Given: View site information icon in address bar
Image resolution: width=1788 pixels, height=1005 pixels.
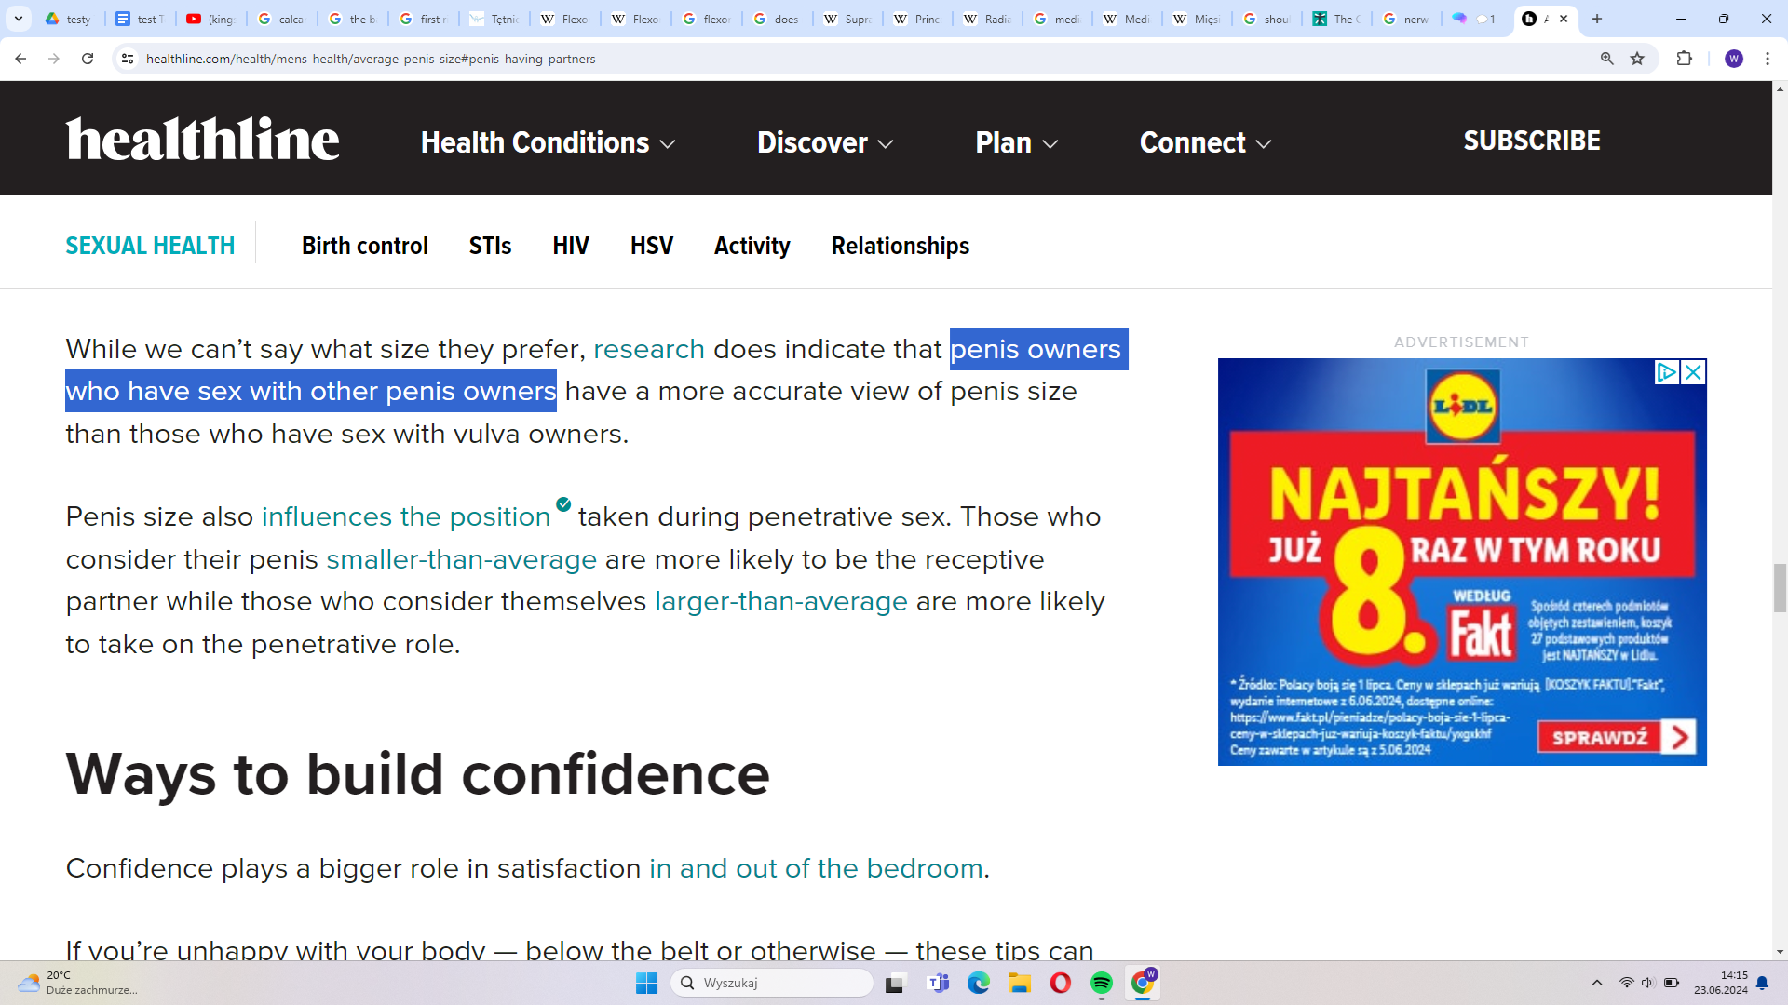Looking at the screenshot, I should pyautogui.click(x=128, y=59).
